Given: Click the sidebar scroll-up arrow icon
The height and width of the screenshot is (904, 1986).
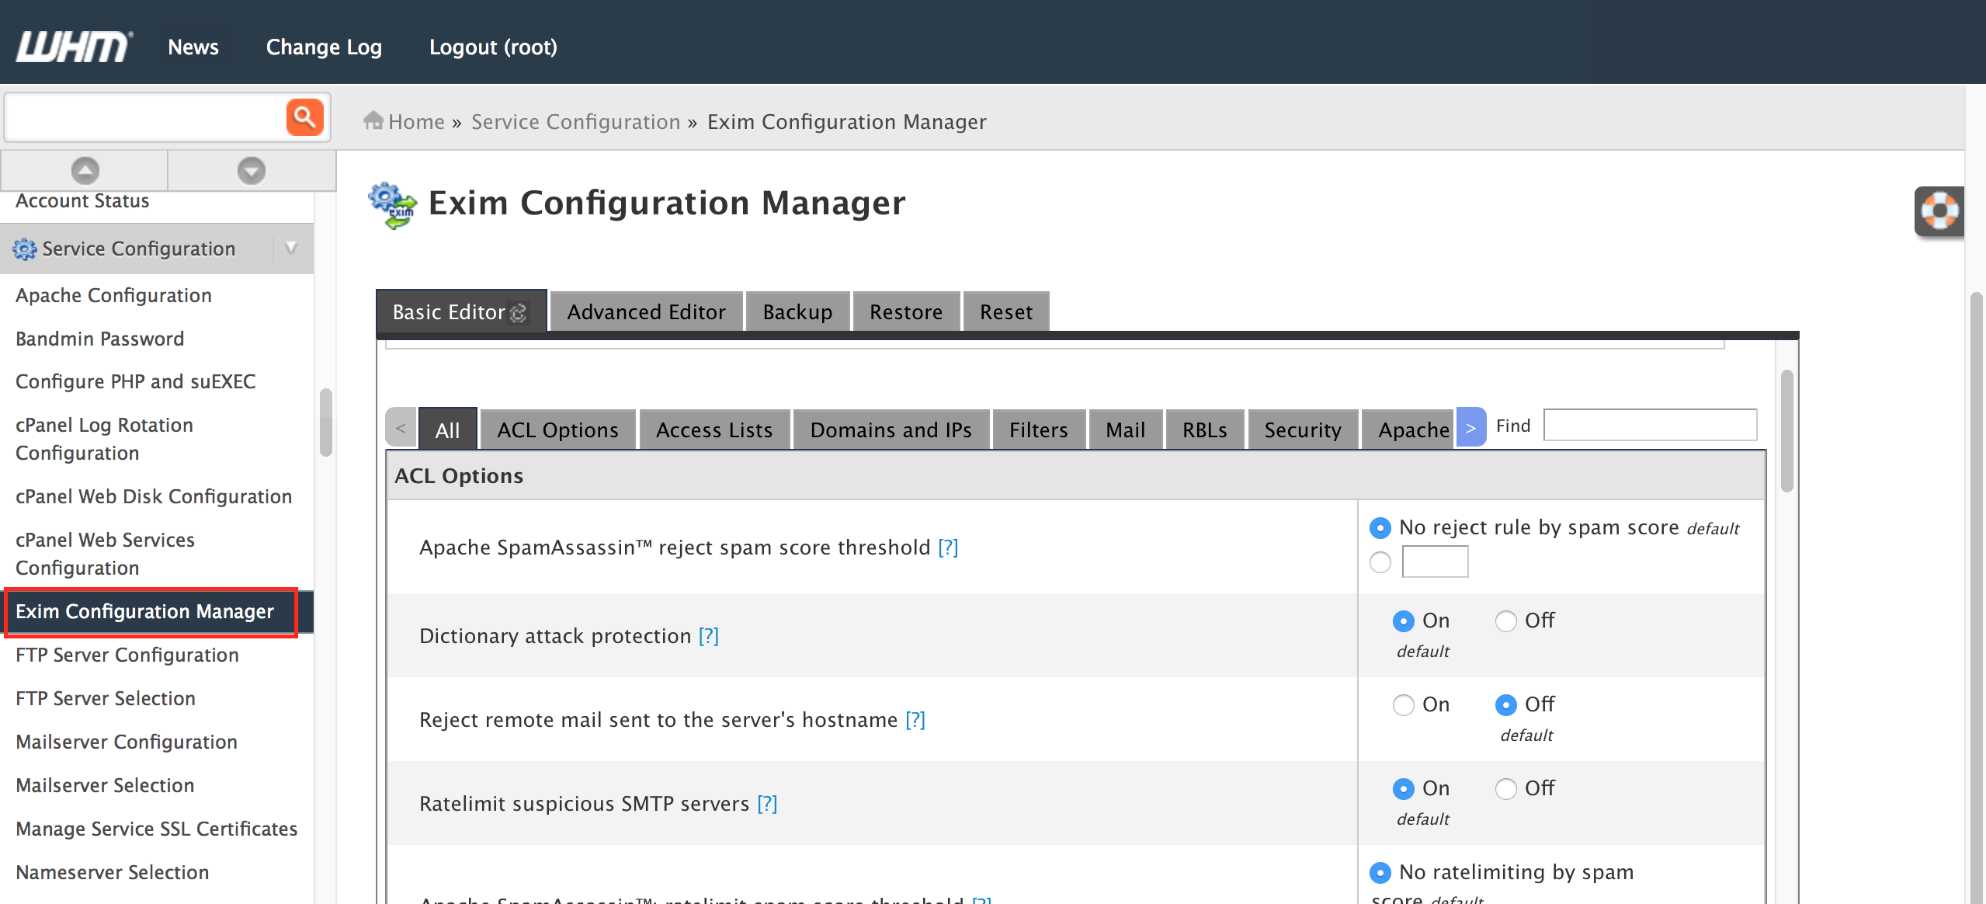Looking at the screenshot, I should [x=85, y=171].
